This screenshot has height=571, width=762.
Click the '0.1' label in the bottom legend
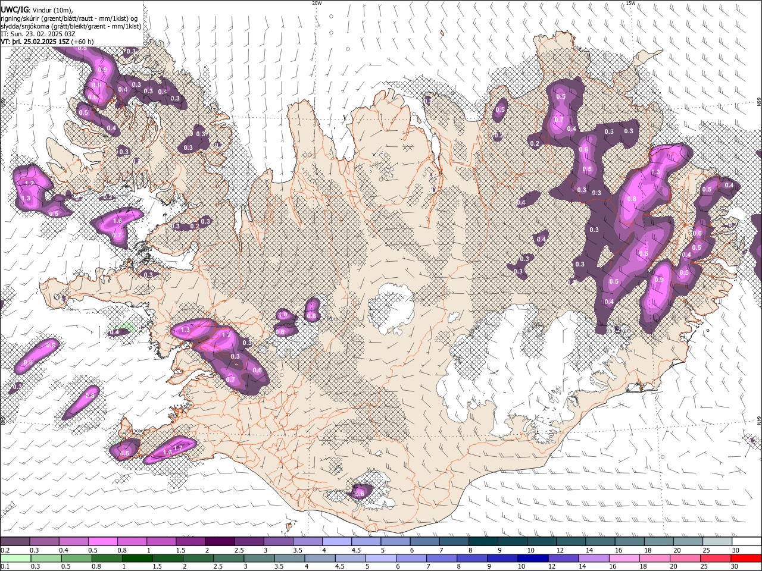coord(5,566)
